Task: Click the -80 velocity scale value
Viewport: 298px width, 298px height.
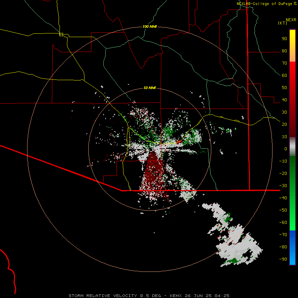Action: (x=283, y=247)
